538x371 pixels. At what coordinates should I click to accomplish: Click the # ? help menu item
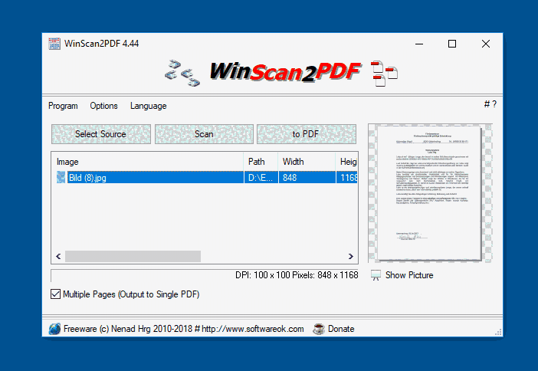(490, 104)
